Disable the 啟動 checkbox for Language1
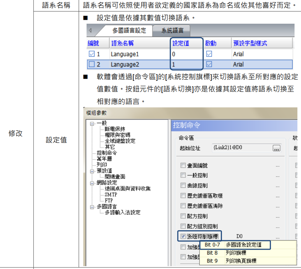 209,54
